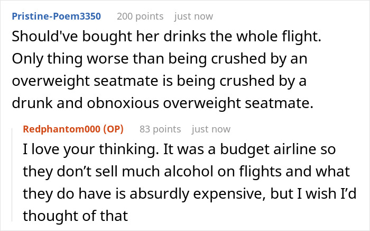Click "just now" timestamp on Pristine-Poem3350's comment
This screenshot has width=370, height=231.
pos(193,16)
